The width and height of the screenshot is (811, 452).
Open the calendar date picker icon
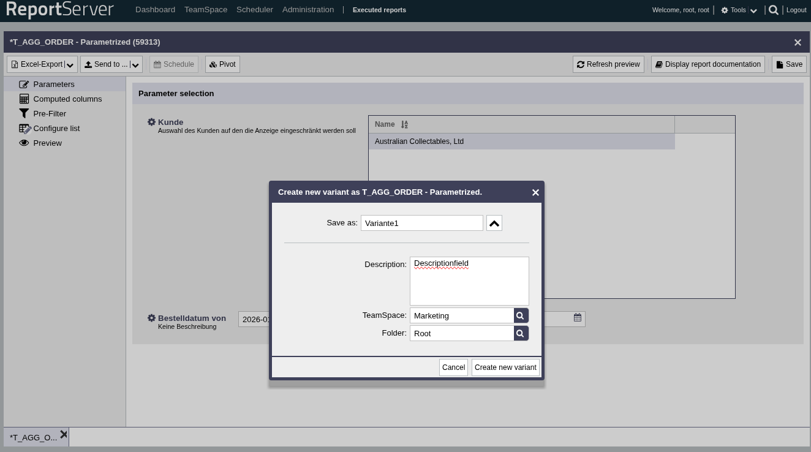pos(578,318)
